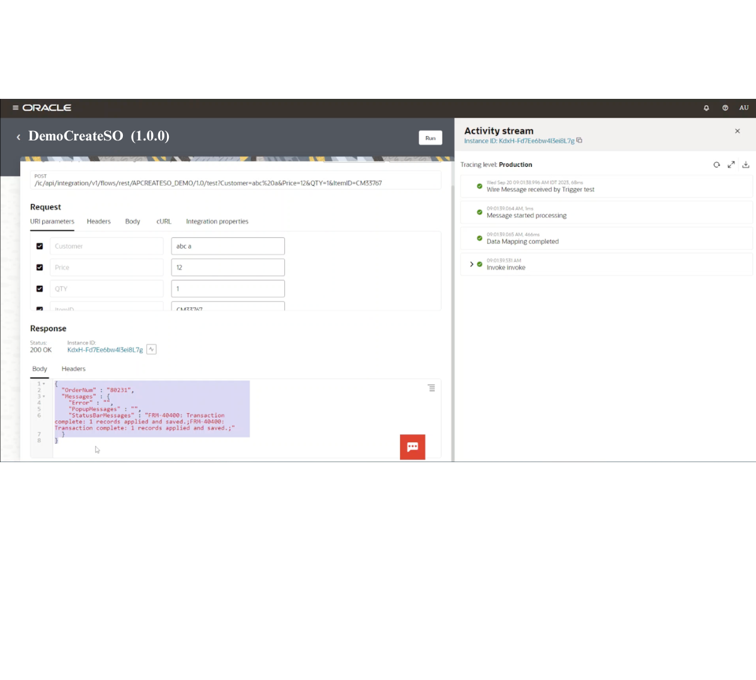756x680 pixels.
Task: Click the response body format icon
Action: tap(432, 388)
